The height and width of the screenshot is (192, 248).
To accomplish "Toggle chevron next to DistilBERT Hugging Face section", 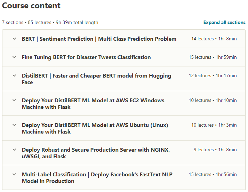I will pyautogui.click(x=14, y=75).
